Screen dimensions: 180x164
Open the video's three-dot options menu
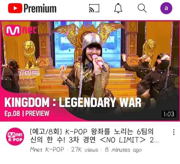(x=174, y=132)
